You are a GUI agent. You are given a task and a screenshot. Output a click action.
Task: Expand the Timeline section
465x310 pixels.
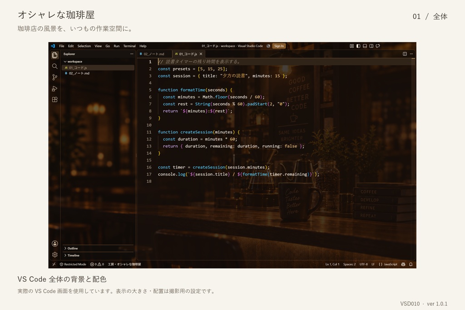click(72, 256)
